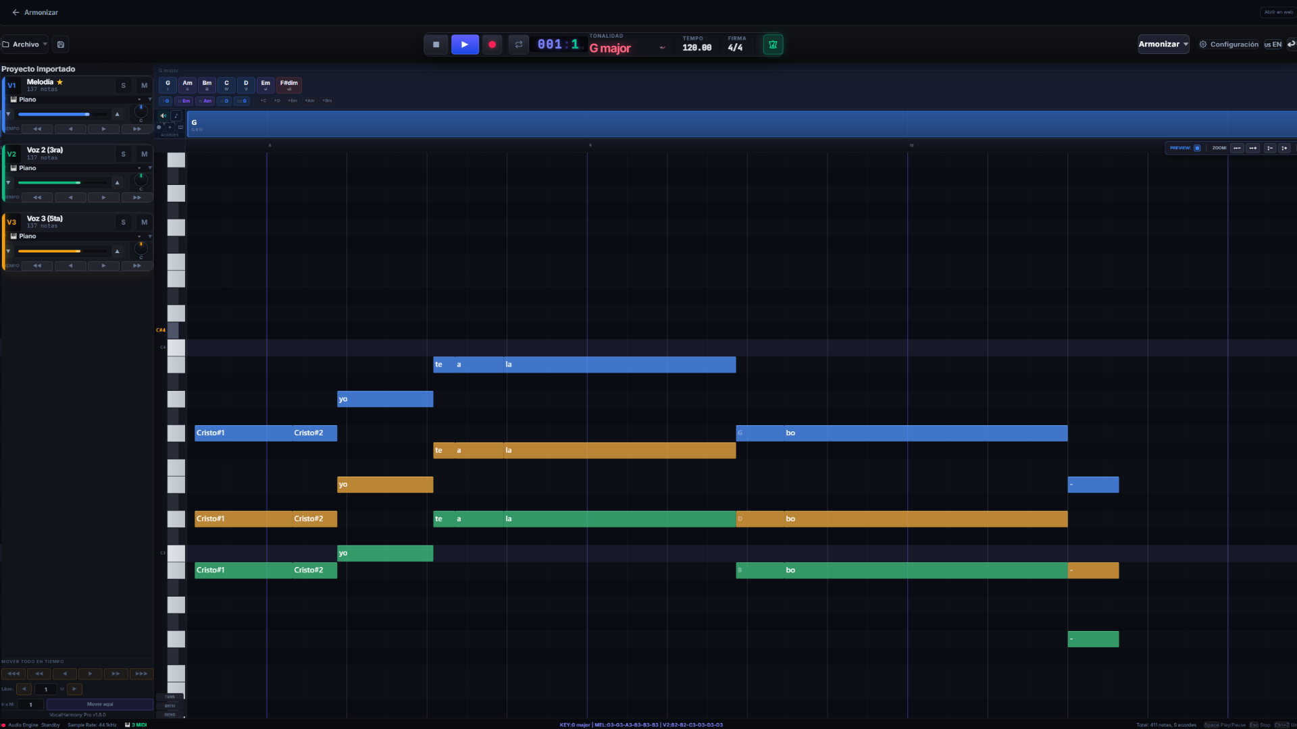Click the speaker icon above Acordes panel

(x=163, y=115)
